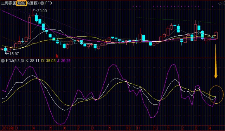Click the diamond icon at chart top-right
Screen dimensions: 225x131
coord(220,3)
